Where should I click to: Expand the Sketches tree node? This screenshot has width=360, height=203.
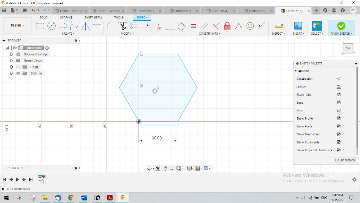pyautogui.click(x=12, y=73)
